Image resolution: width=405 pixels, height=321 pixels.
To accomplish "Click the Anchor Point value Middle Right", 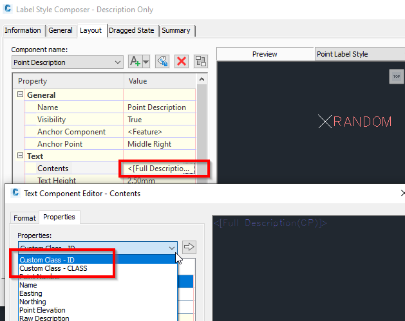I will [x=160, y=144].
